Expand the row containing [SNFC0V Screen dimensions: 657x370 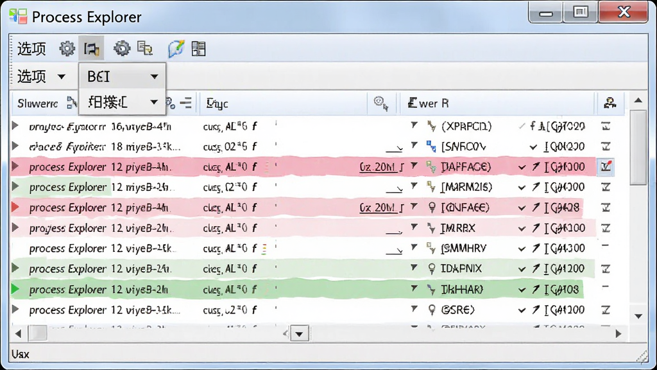coord(15,146)
